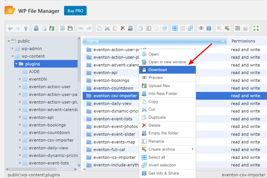Screen dimensions: 267x178
Task: Click the toolbar Select none icon
Action: (x=183, y=28)
